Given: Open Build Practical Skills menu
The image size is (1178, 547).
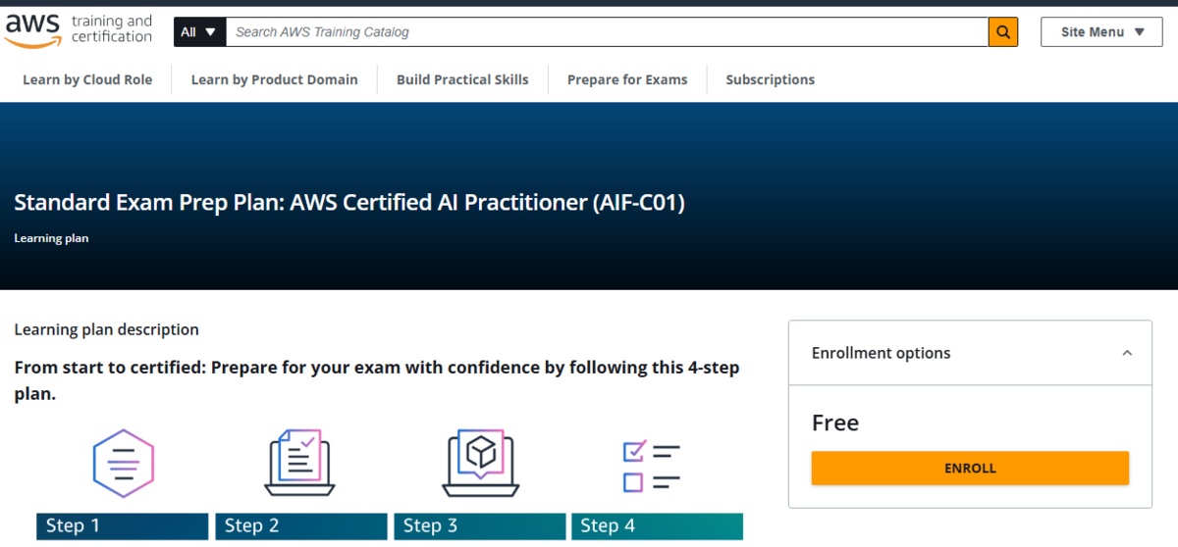Looking at the screenshot, I should click(x=462, y=79).
